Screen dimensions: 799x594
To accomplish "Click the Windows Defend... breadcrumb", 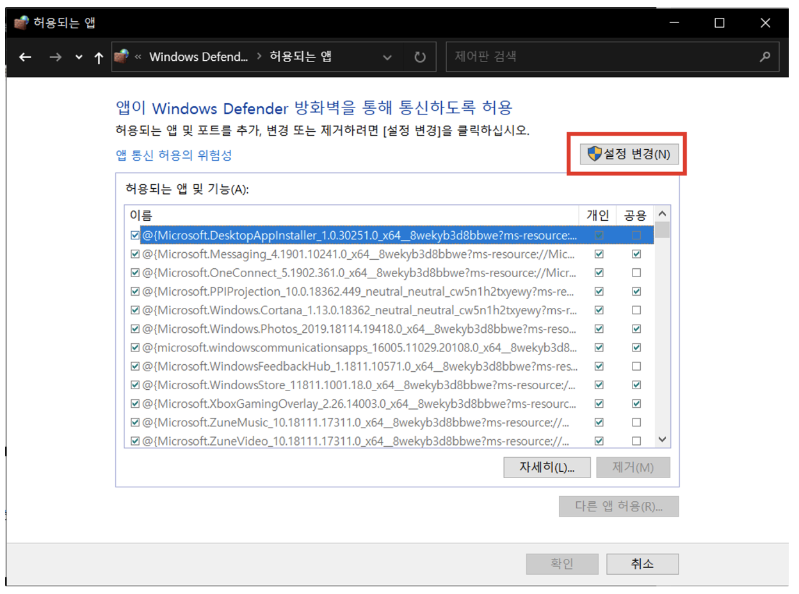I will click(198, 56).
